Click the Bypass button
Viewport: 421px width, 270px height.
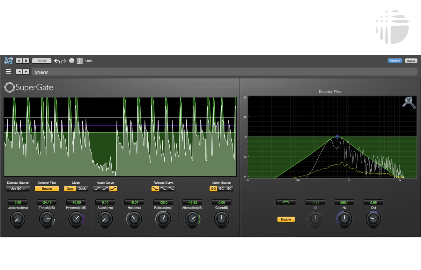click(x=411, y=61)
